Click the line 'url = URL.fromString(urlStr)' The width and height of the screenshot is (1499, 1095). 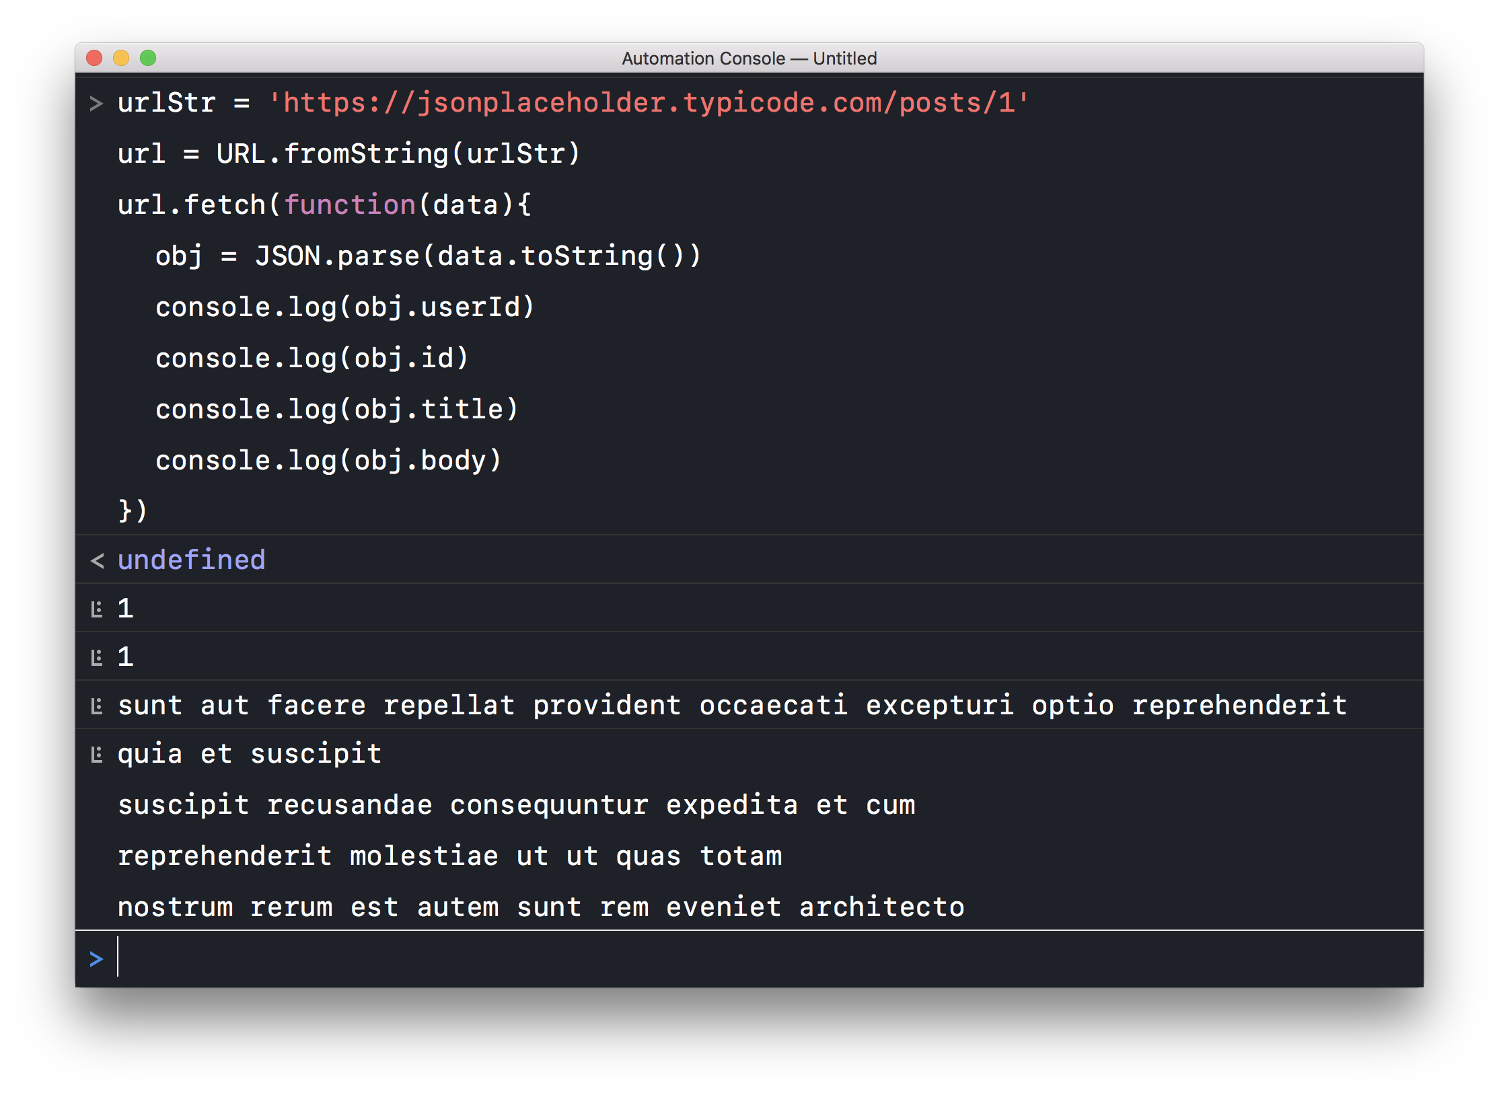349,154
